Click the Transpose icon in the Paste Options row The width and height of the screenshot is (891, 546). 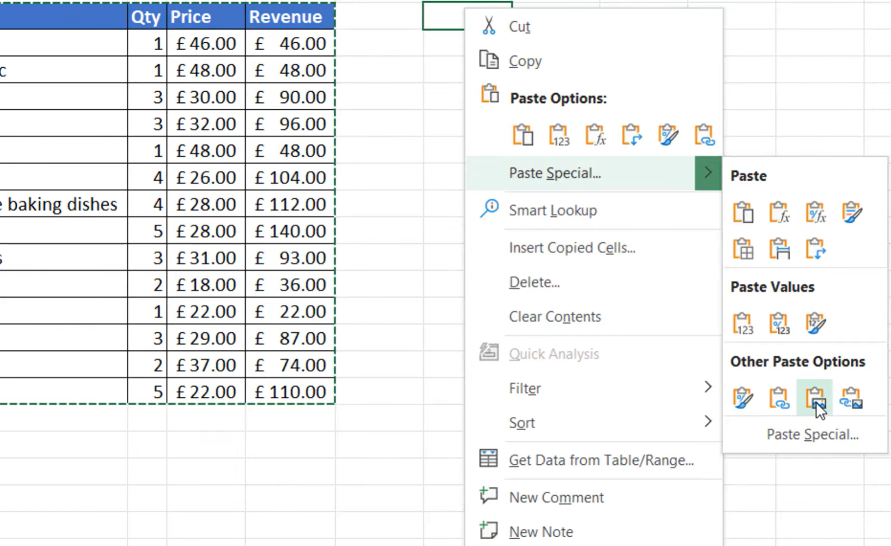click(632, 135)
